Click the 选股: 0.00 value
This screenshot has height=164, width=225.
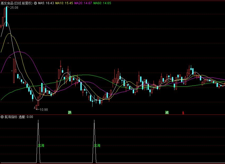(x=26, y=117)
